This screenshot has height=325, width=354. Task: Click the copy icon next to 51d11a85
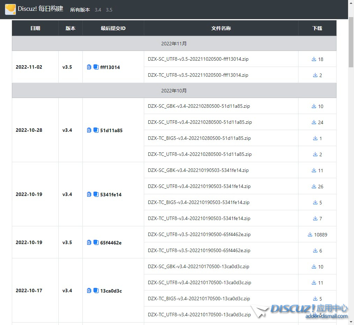pos(96,130)
